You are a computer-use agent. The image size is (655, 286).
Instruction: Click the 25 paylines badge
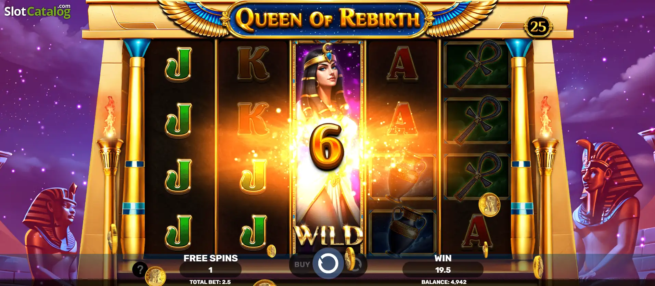[538, 26]
